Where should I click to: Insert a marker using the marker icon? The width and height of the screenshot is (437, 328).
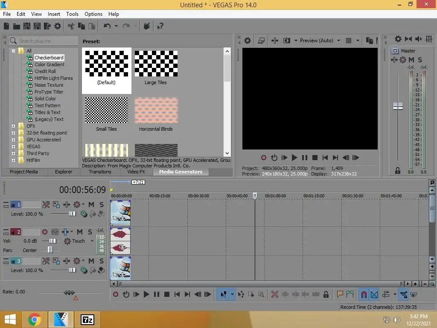pyautogui.click(x=340, y=294)
